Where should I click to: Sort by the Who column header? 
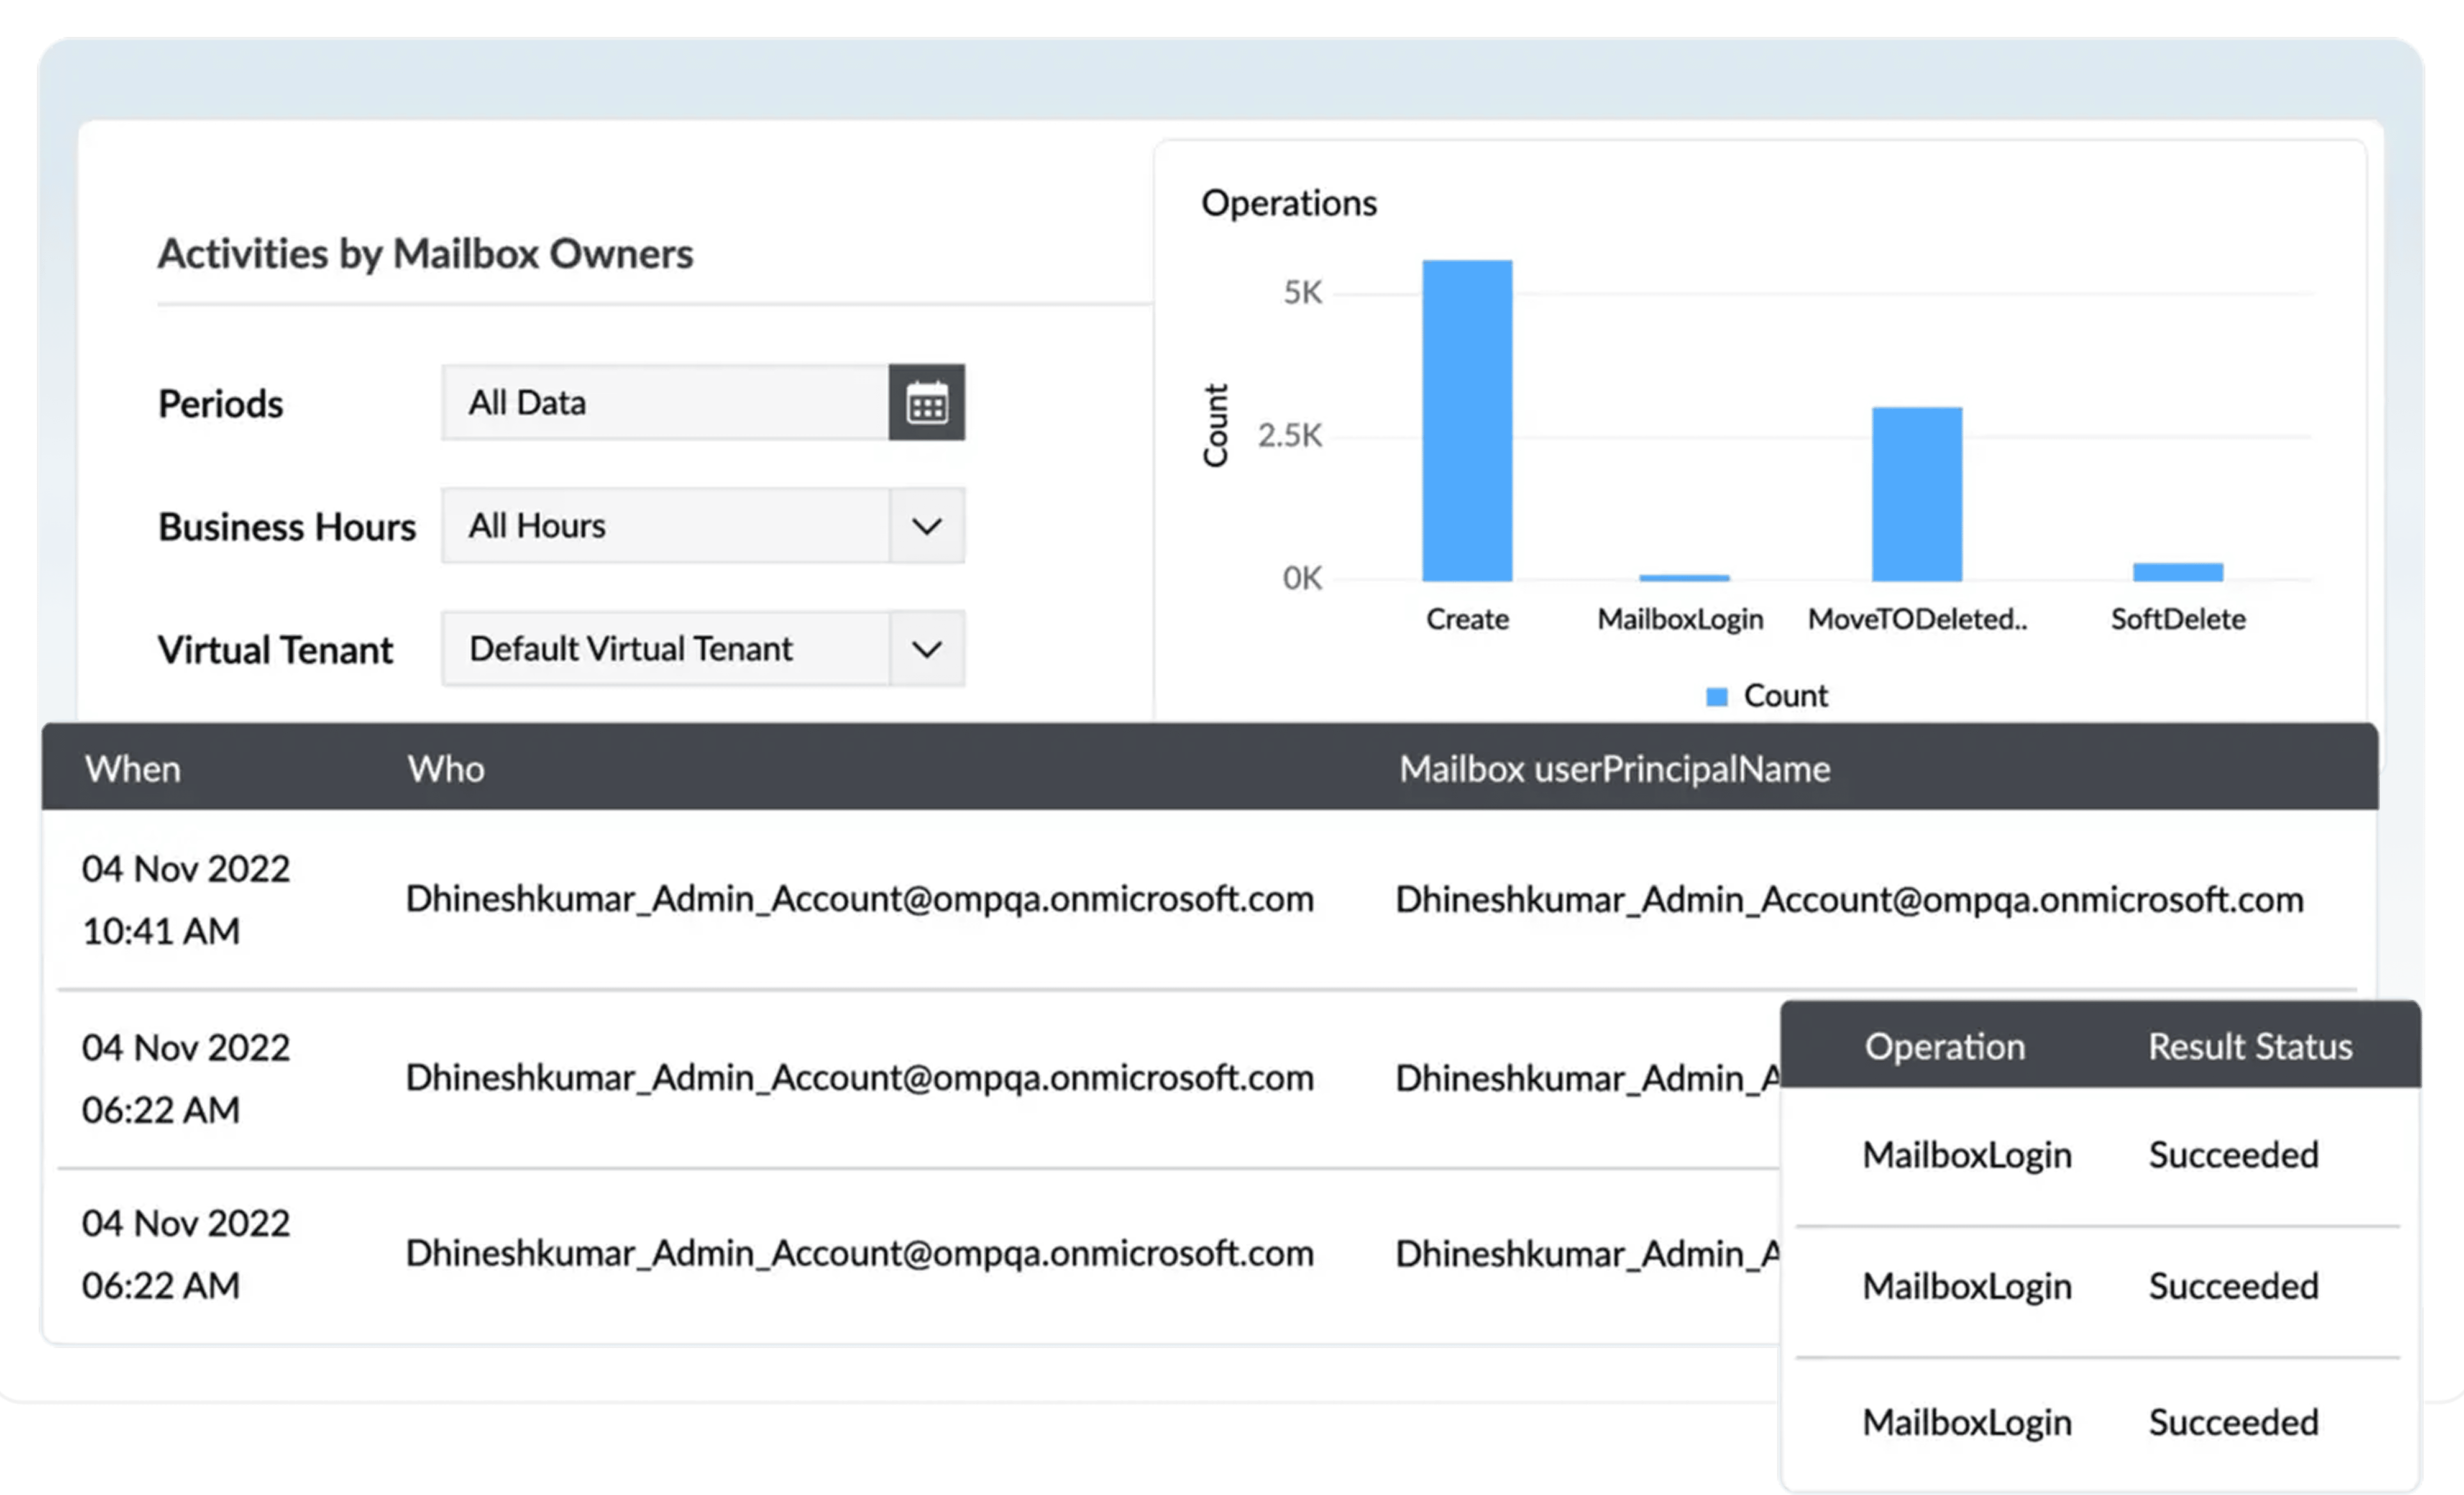click(446, 769)
